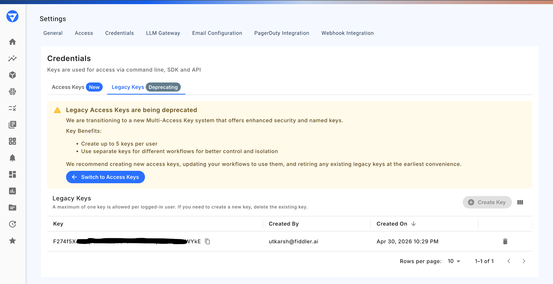
Task: Delete the utkarsh@fiddler.ai legacy key
Action: tap(505, 241)
